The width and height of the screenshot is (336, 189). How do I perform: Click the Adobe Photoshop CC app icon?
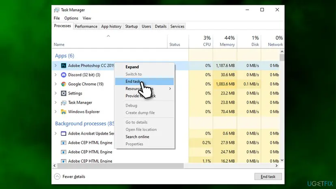[x=63, y=66]
